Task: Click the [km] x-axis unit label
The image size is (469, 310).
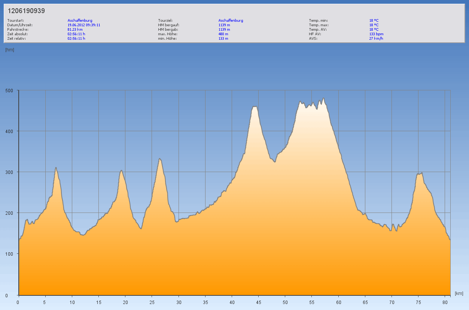Action: coord(459,293)
